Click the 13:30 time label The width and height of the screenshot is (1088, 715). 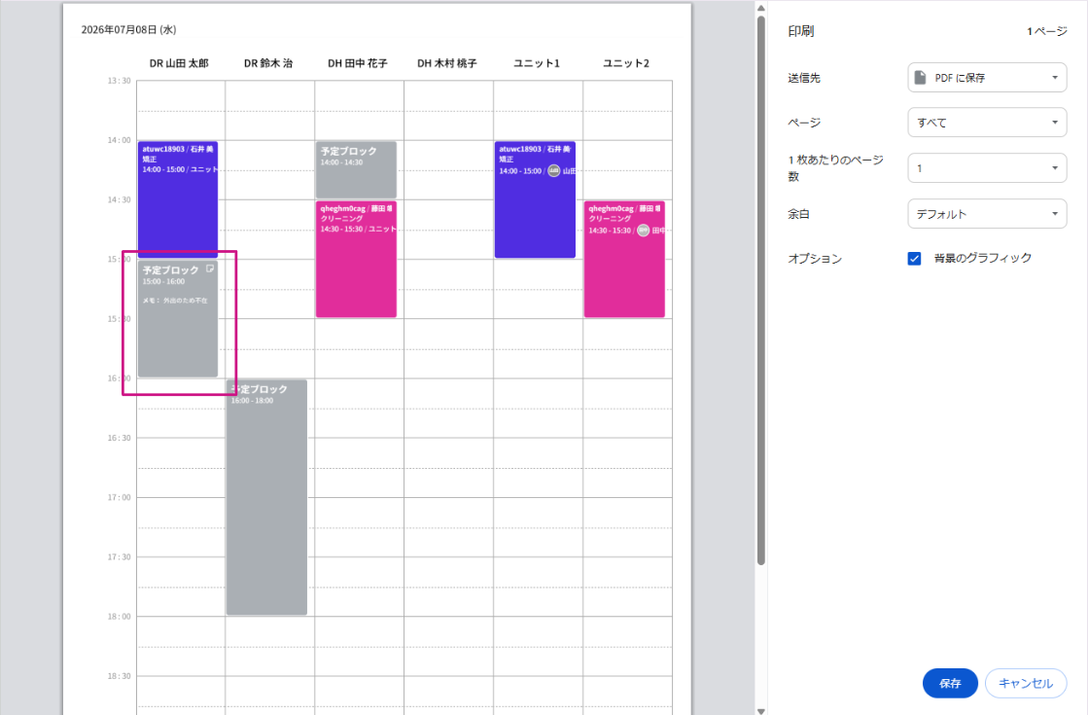119,81
